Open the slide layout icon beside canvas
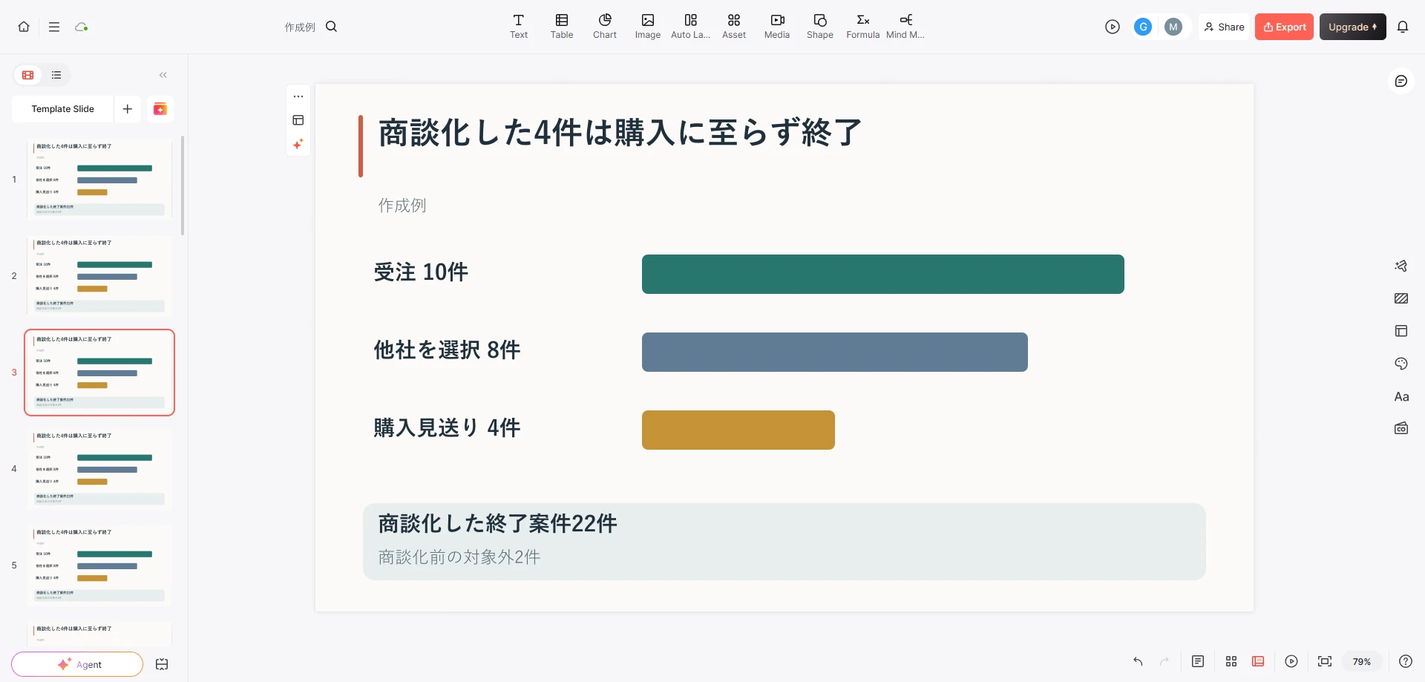This screenshot has width=1425, height=682. click(298, 120)
